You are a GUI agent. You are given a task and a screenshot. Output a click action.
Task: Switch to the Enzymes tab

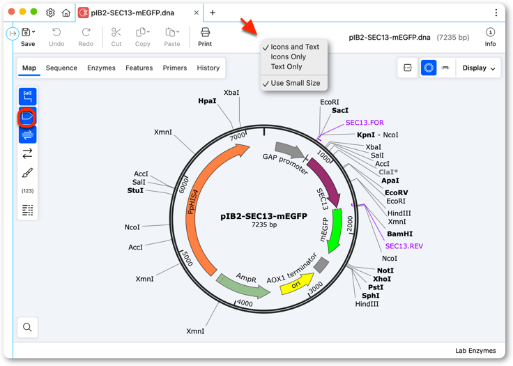pyautogui.click(x=101, y=68)
